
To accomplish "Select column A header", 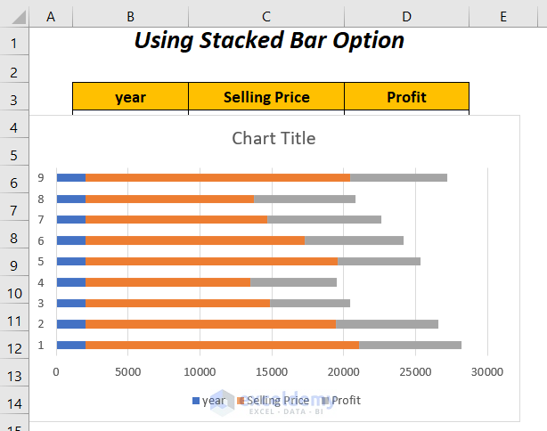I will (50, 15).
